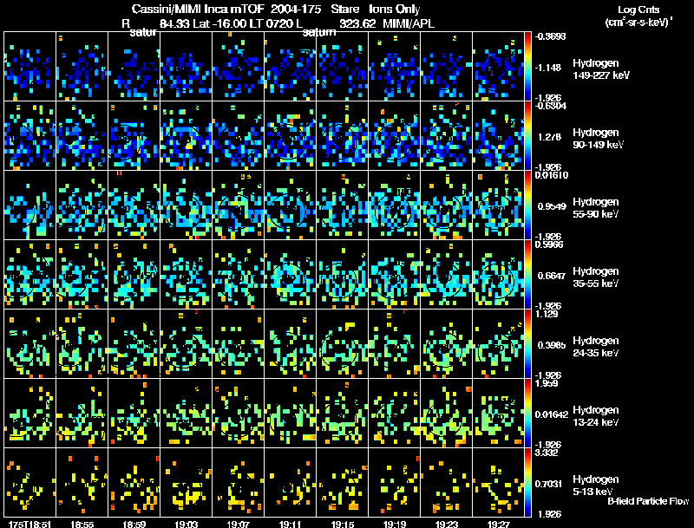Select the 19:19 time label
This screenshot has width=694, height=528.
point(395,525)
